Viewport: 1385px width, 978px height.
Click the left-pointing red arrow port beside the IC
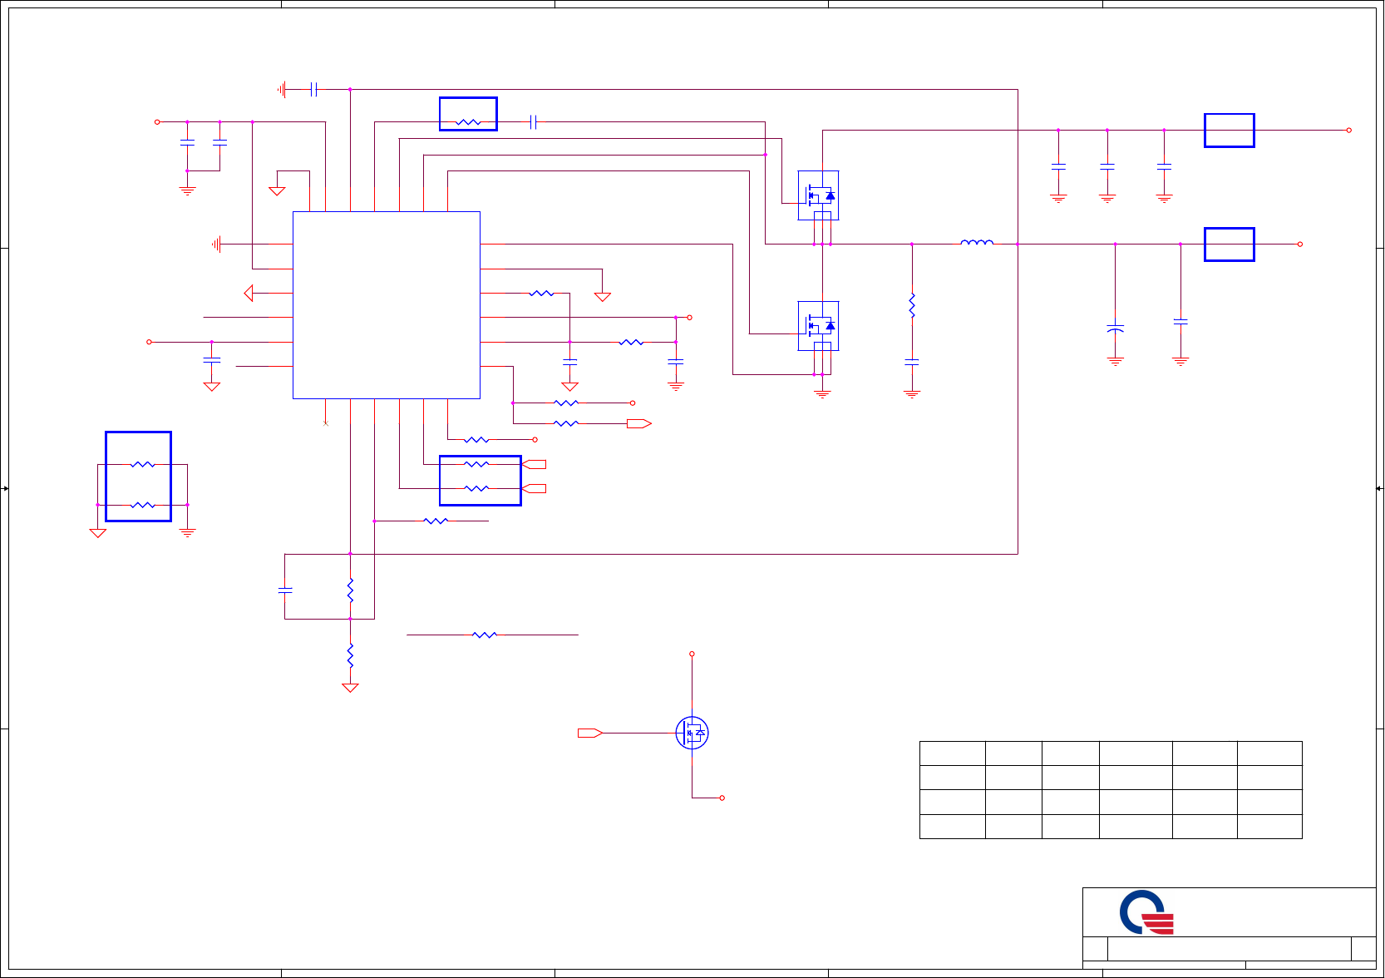coord(249,293)
